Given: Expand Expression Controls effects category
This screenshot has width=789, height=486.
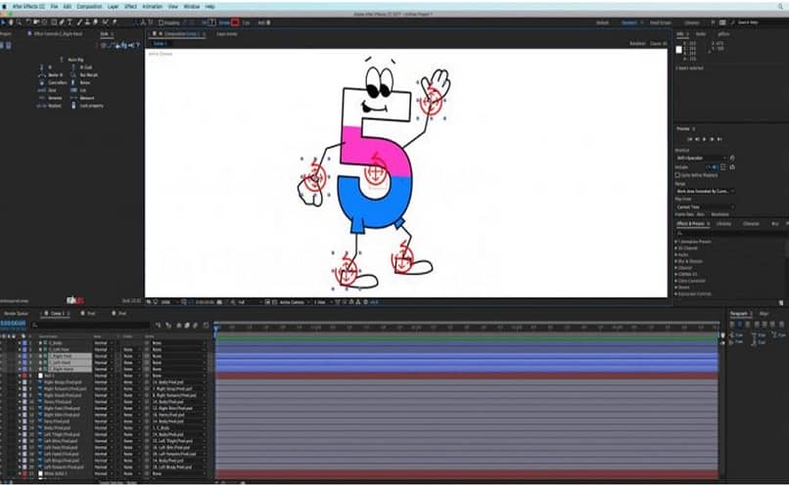Looking at the screenshot, I should pos(675,294).
